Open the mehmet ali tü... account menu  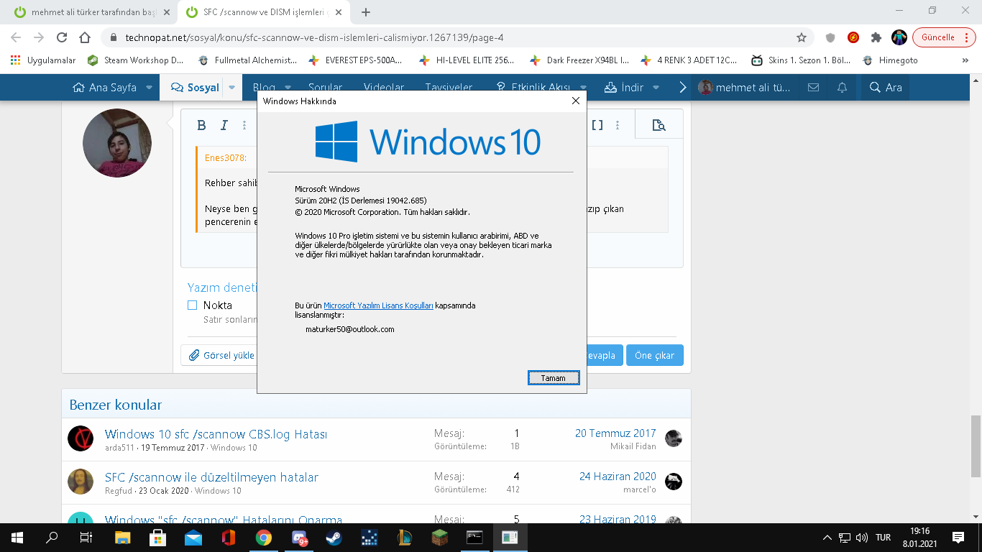[745, 88]
